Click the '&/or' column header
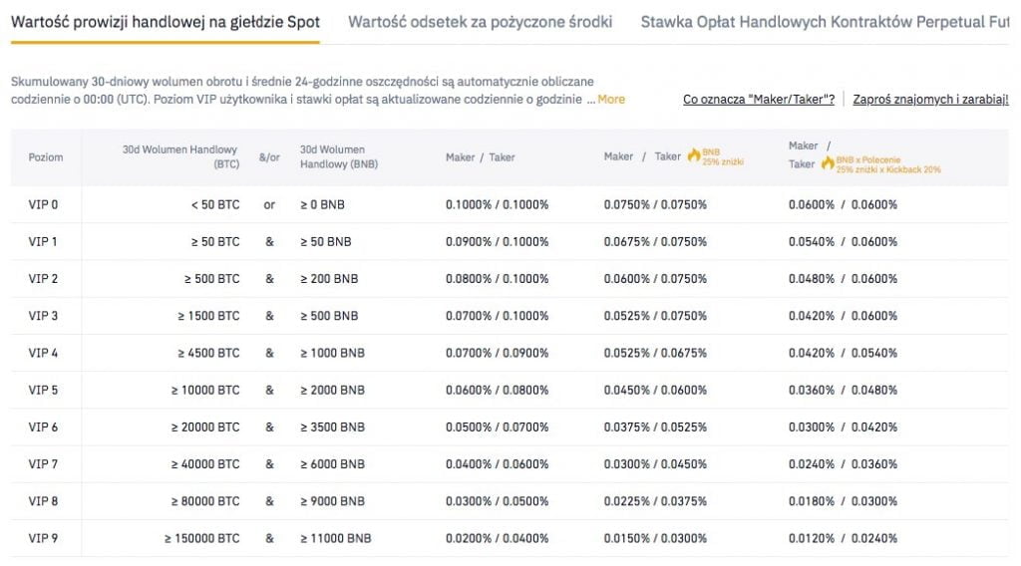 pos(269,156)
